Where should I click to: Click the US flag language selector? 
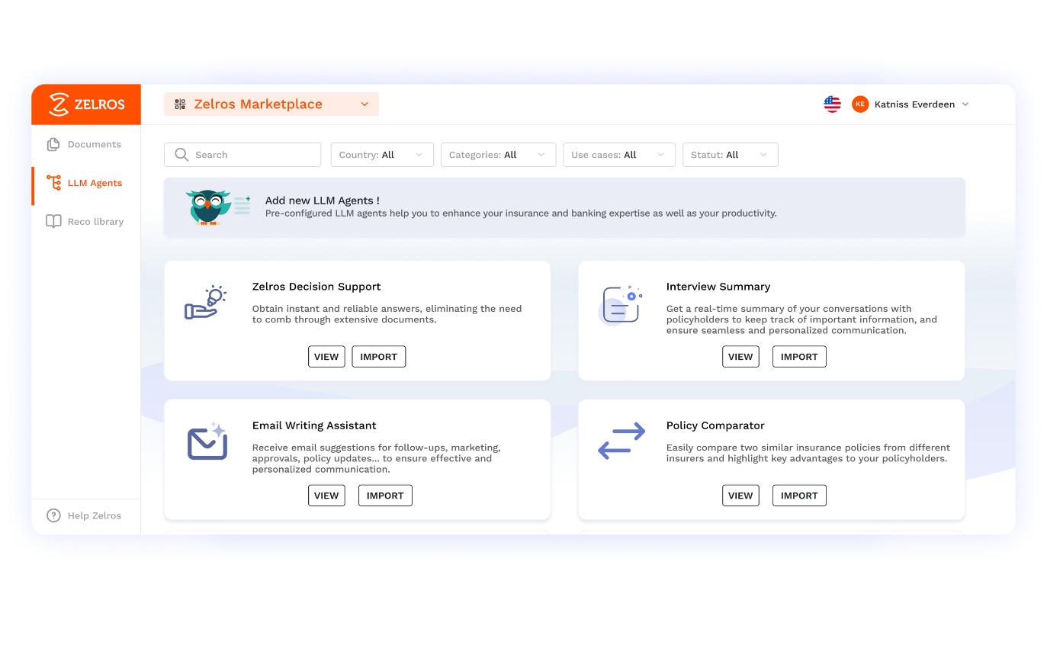[831, 104]
